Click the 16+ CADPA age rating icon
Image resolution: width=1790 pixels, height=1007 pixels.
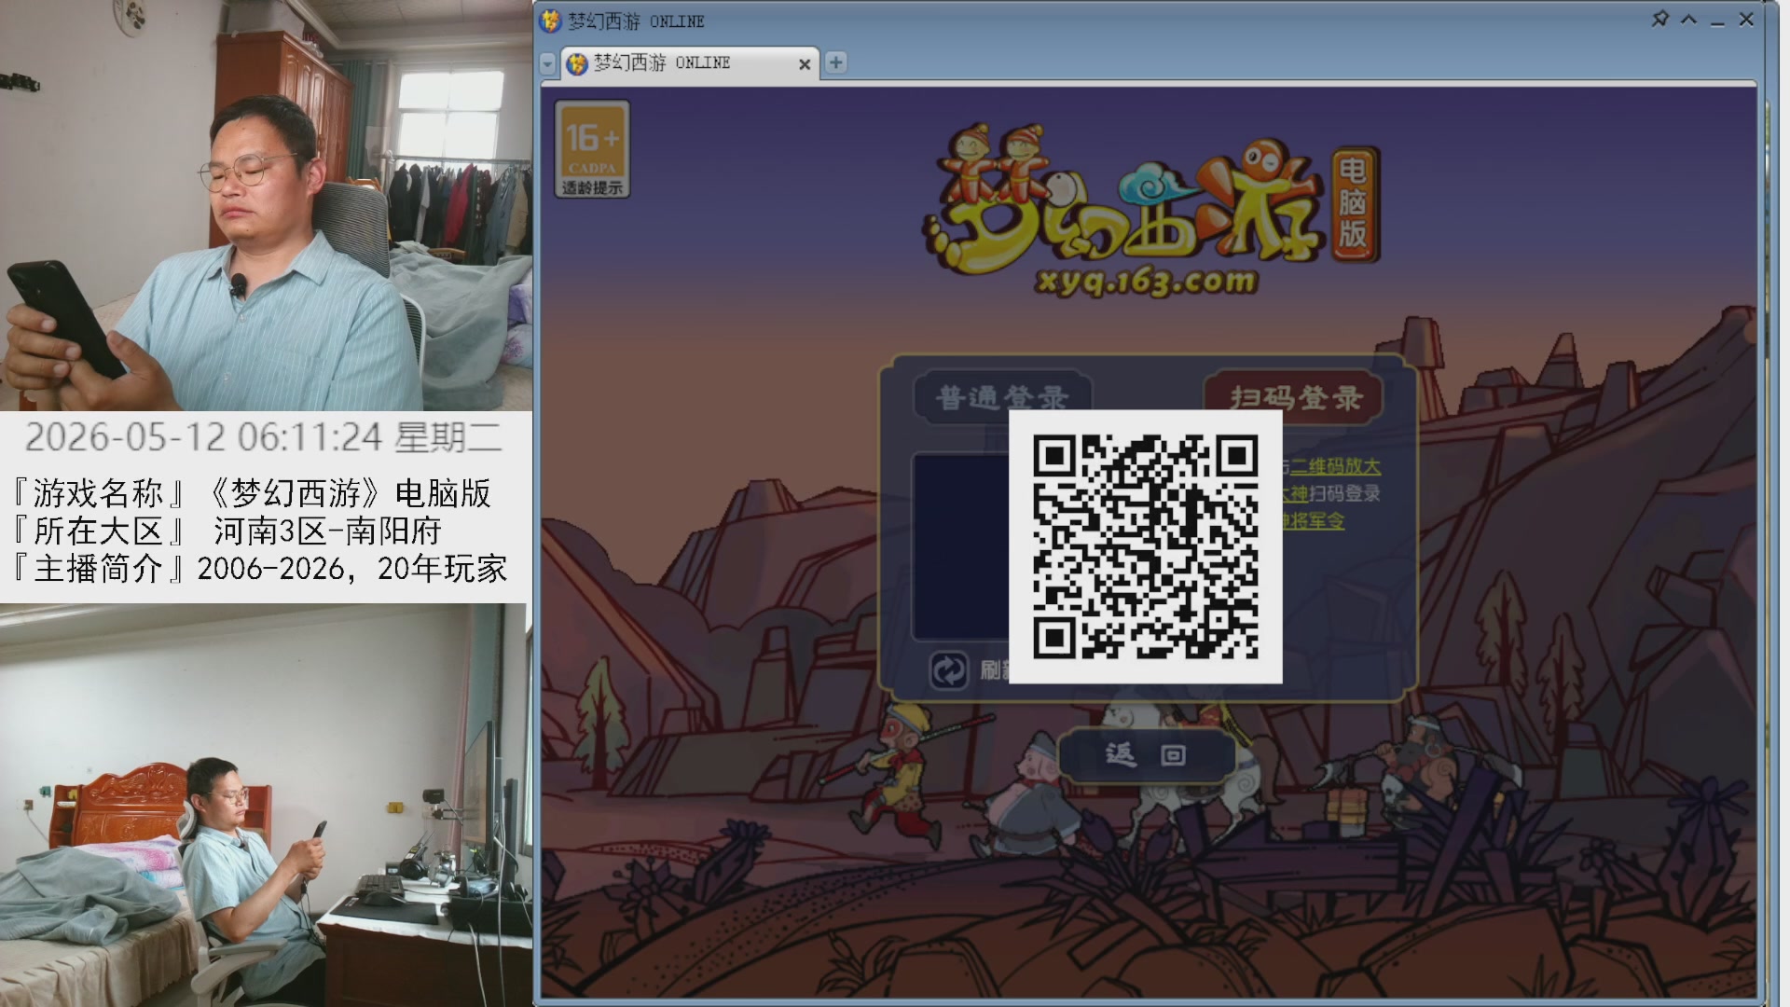point(592,149)
